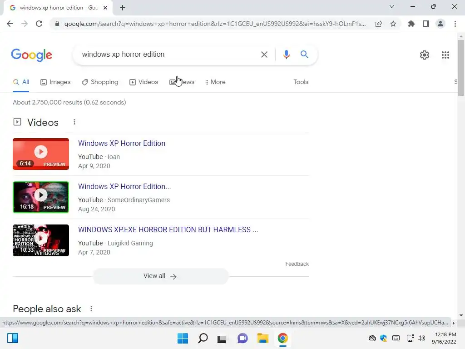The width and height of the screenshot is (465, 349).
Task: Open search Tools options
Action: point(301,82)
